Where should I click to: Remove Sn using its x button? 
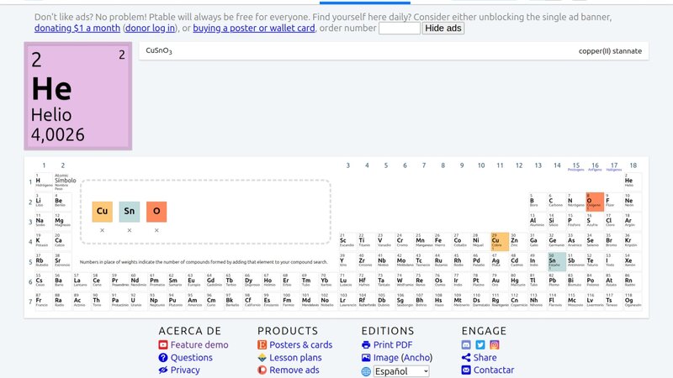129,230
